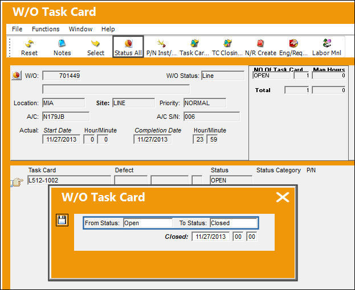Click the W/O Status field showing Line
Screen dimensions: 355x290
pos(223,76)
